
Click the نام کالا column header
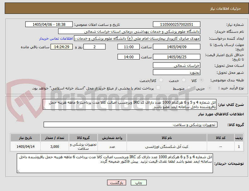[x=167, y=138]
